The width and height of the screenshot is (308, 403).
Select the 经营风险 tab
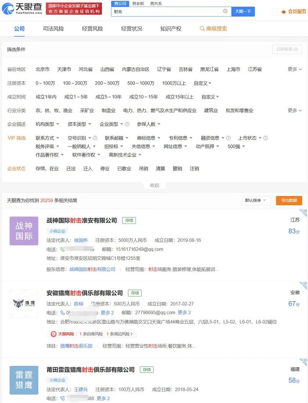tap(92, 29)
